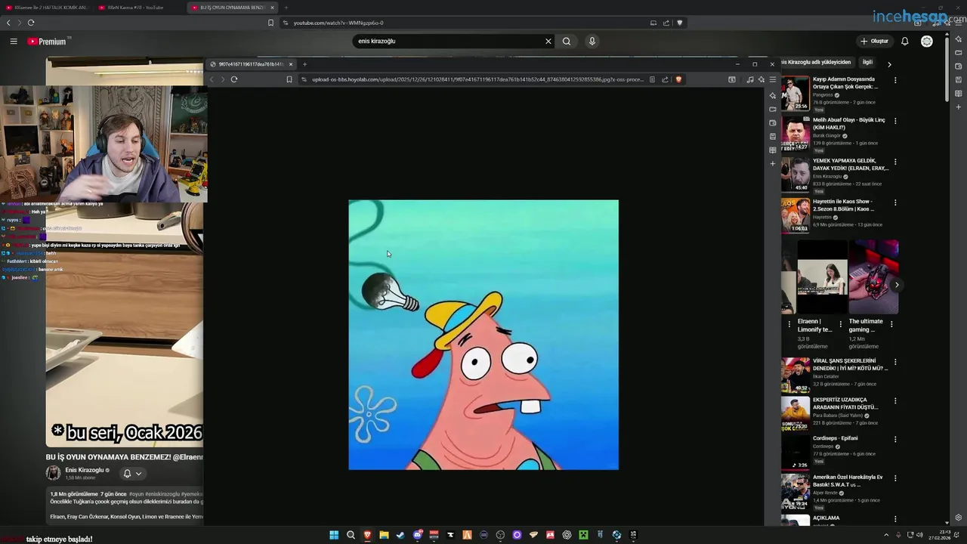967x544 pixels.
Task: Open Windows Start menu
Action: click(334, 535)
